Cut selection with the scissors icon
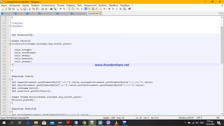Screen dimensions: 224x126 (30, 9)
